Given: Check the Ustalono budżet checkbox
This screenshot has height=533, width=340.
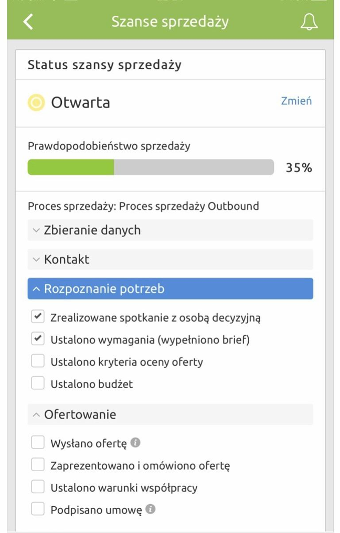Looking at the screenshot, I should click(x=37, y=383).
